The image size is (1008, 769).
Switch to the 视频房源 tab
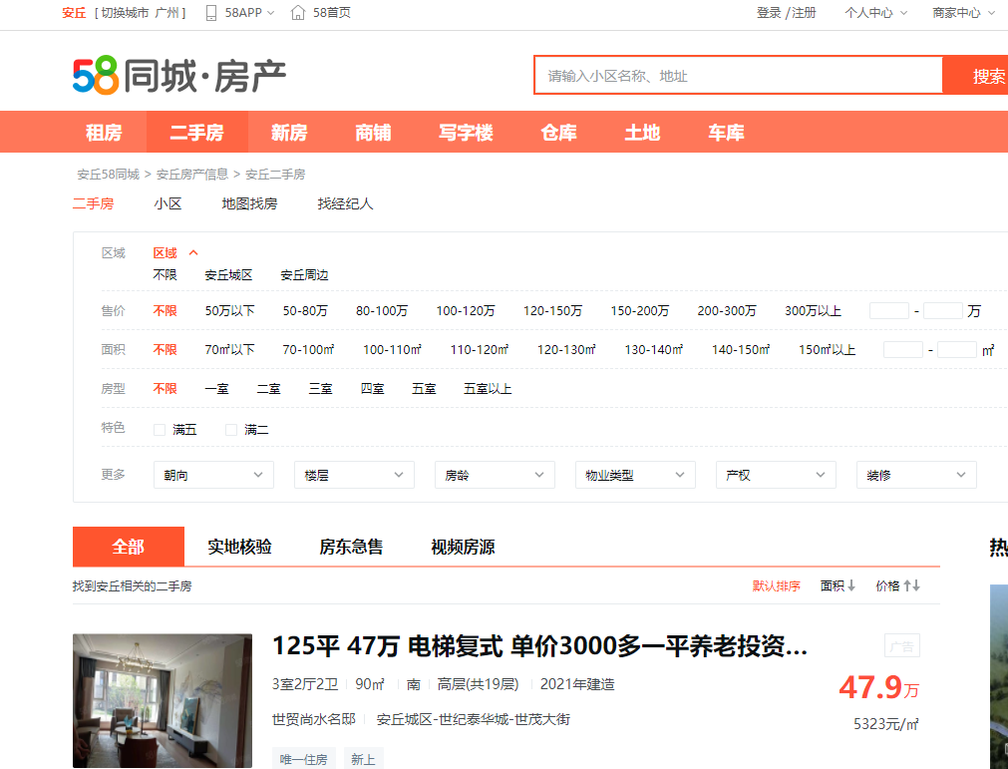[463, 547]
